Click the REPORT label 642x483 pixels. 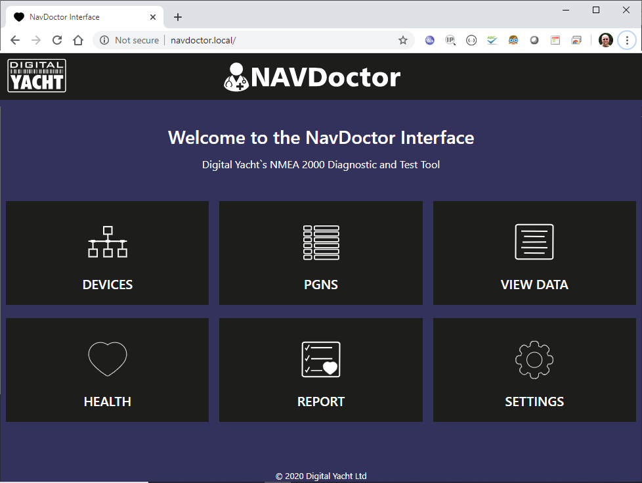coord(321,402)
